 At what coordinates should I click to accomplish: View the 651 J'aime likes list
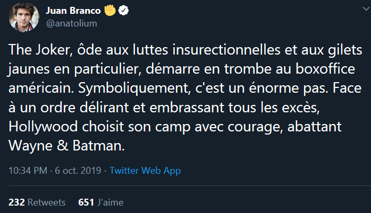(100, 202)
